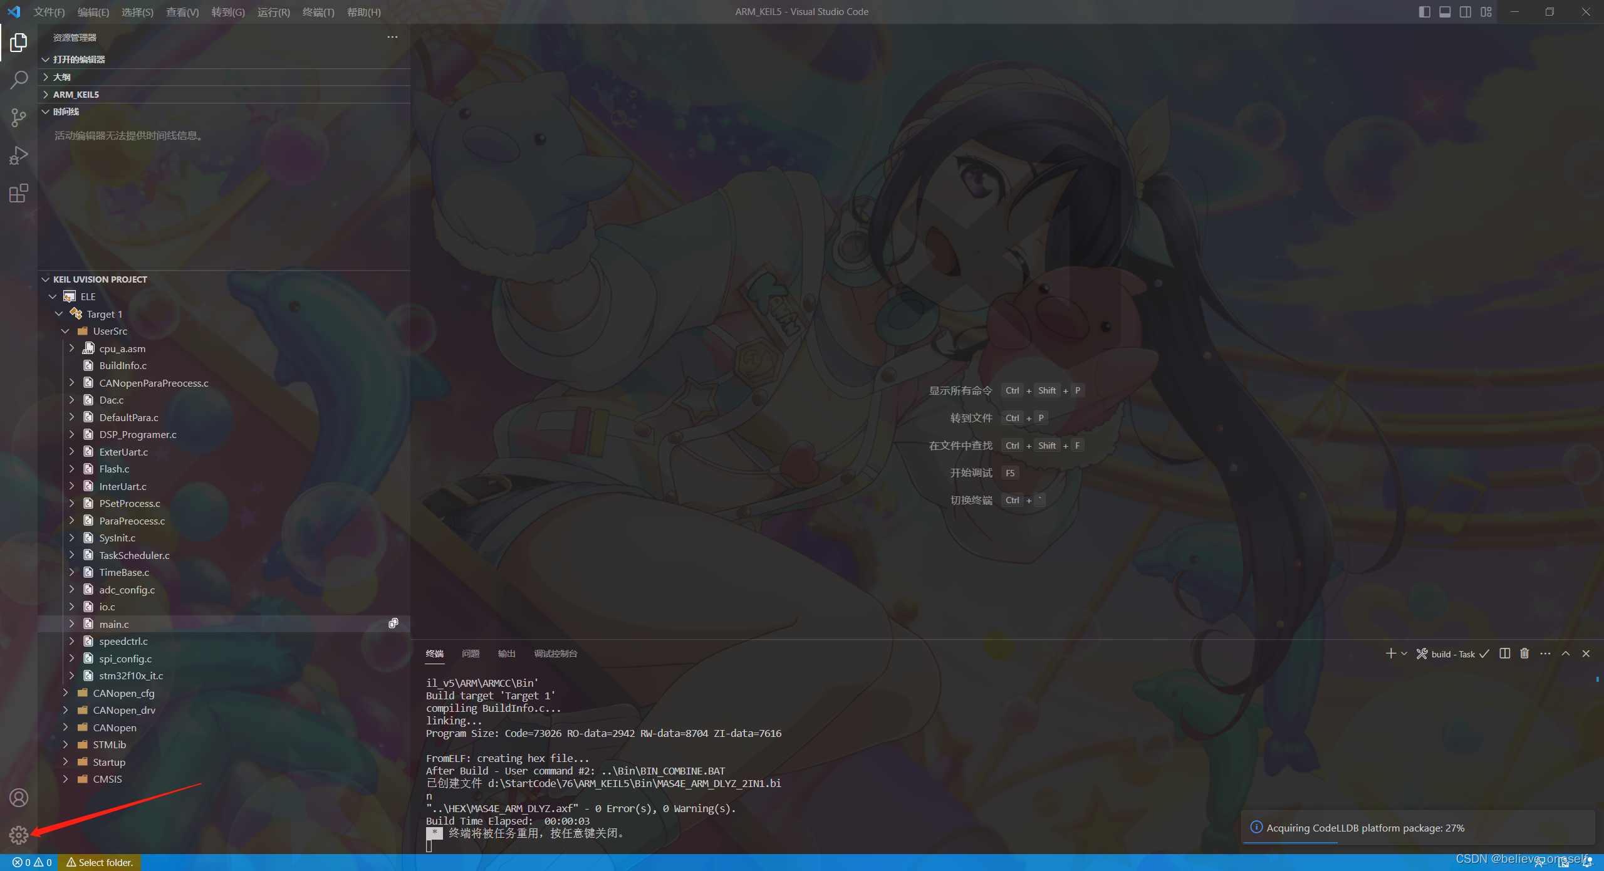Click Select folder status bar button
Image resolution: width=1604 pixels, height=871 pixels.
pyautogui.click(x=100, y=862)
